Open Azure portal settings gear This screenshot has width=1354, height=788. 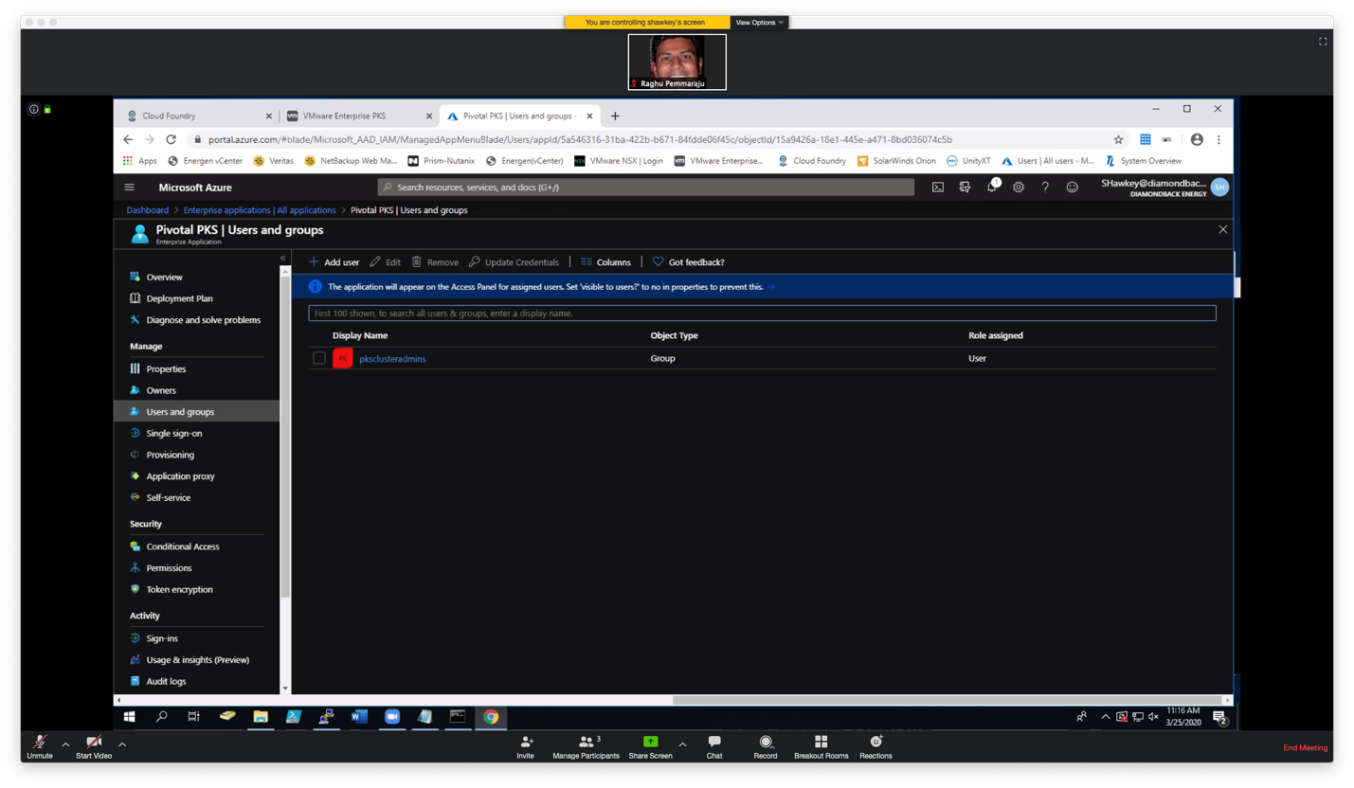1019,188
